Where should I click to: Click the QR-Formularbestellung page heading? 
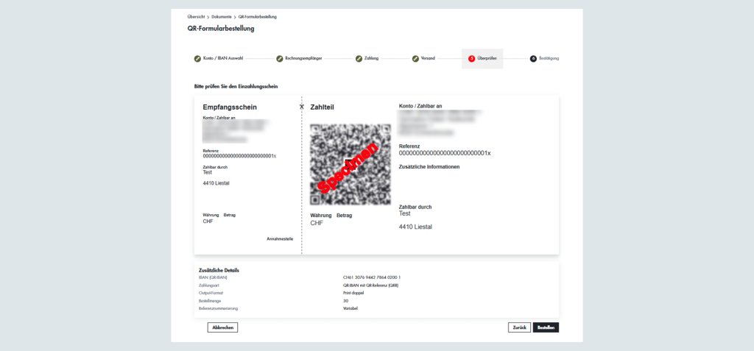click(x=221, y=29)
